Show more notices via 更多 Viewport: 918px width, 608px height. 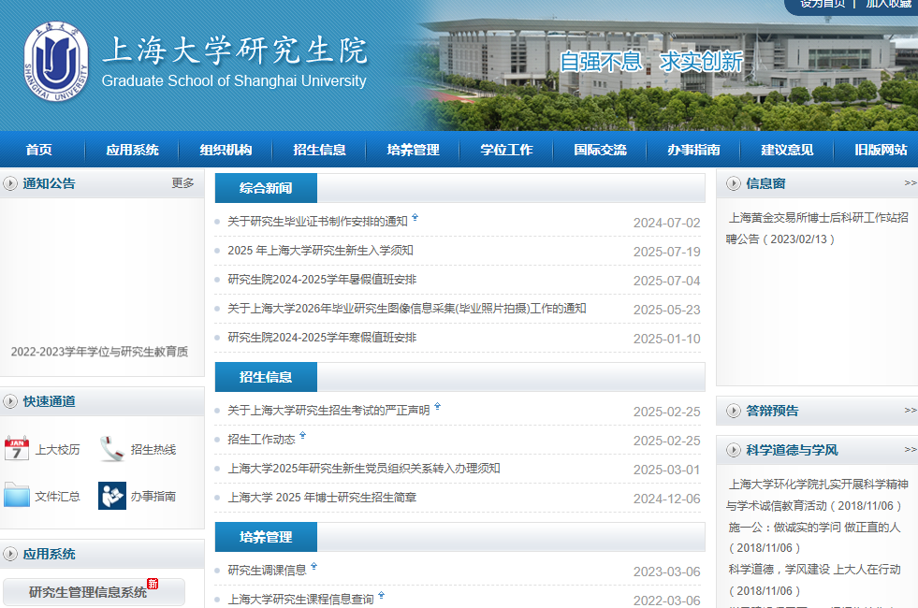pos(182,183)
